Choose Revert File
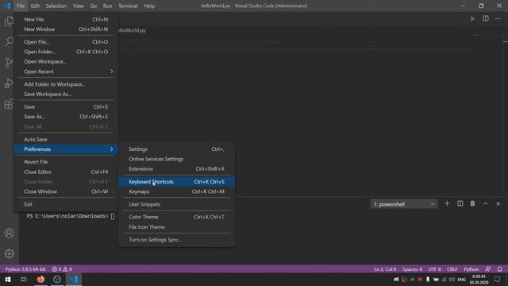The width and height of the screenshot is (508, 286). click(66, 162)
